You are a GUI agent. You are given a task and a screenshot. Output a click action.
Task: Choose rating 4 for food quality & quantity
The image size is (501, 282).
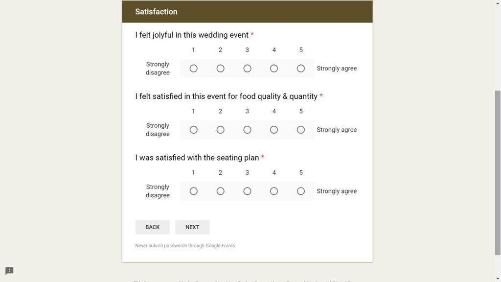(x=274, y=130)
